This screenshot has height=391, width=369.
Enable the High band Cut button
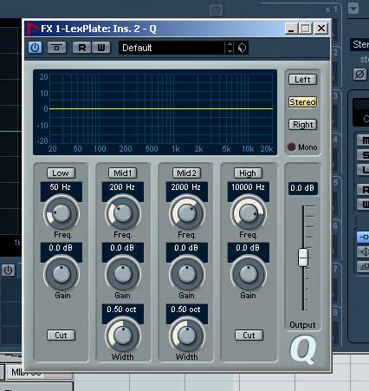249,336
